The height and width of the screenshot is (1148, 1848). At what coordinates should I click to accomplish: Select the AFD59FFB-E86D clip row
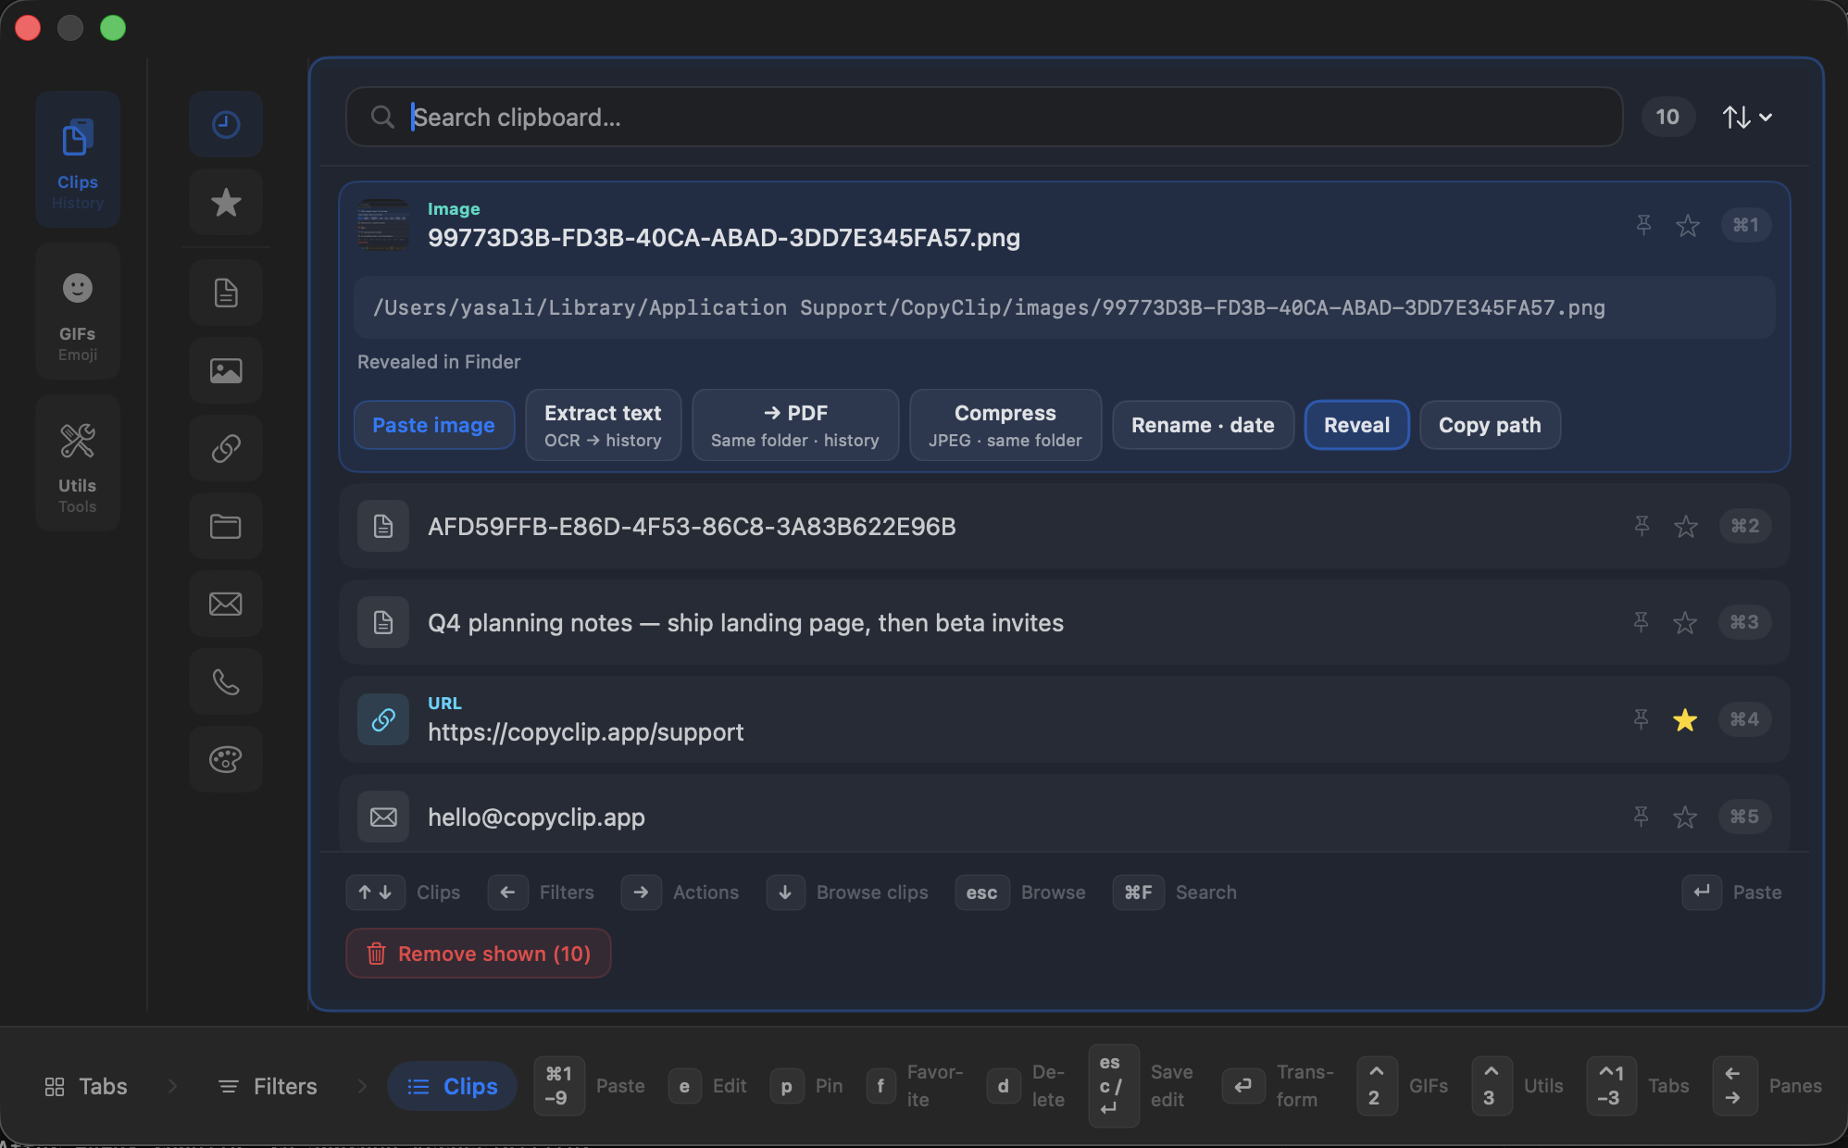point(1065,526)
